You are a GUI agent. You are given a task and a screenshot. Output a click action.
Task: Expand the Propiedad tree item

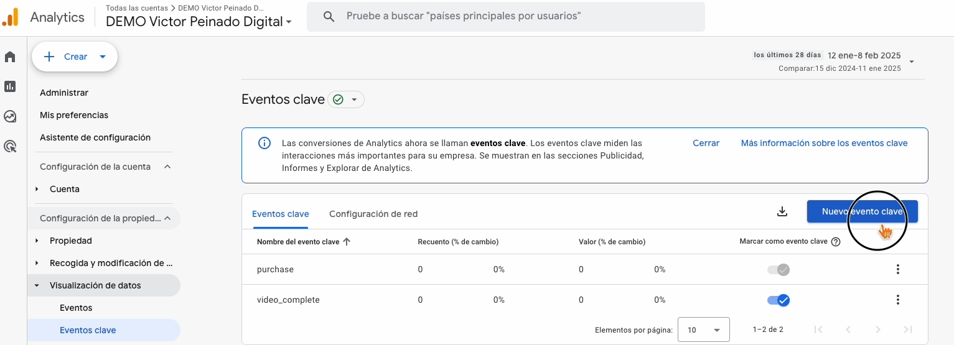[37, 241]
